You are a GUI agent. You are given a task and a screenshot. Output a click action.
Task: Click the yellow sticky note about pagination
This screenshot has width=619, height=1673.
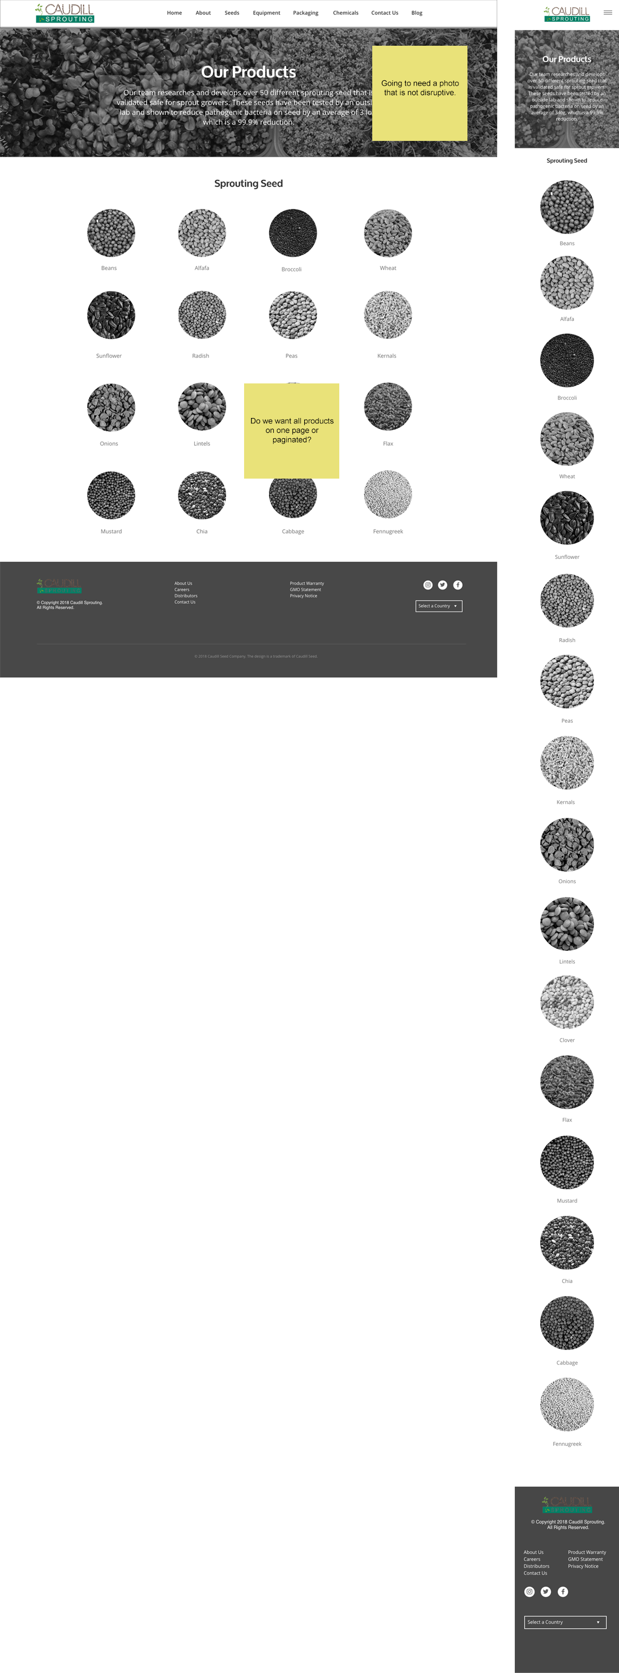pos(291,431)
